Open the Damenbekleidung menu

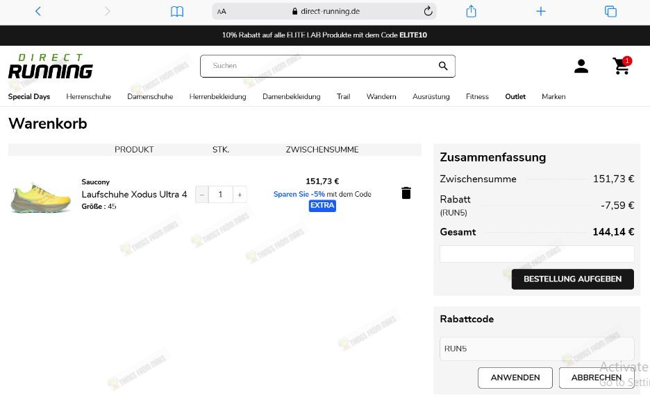pos(292,96)
